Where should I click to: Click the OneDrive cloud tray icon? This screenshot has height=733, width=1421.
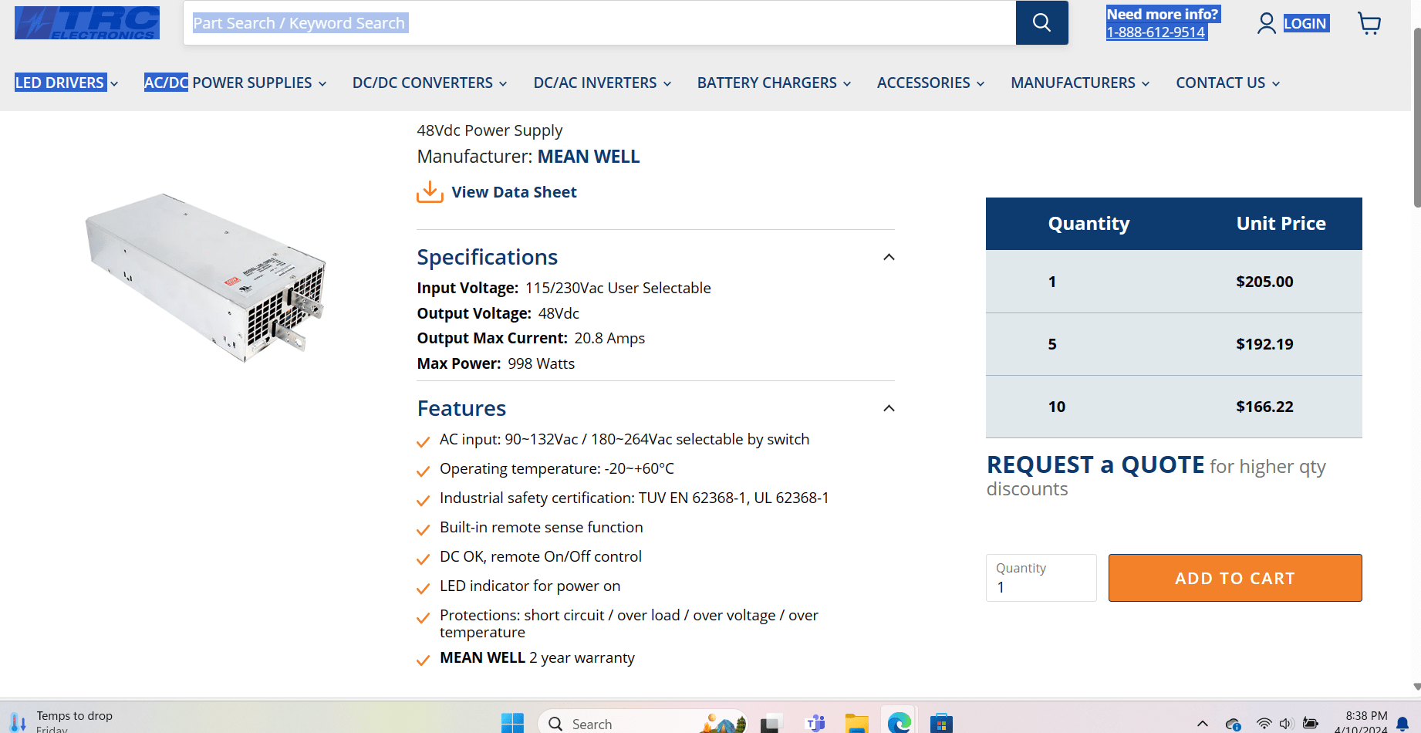pos(1233,724)
